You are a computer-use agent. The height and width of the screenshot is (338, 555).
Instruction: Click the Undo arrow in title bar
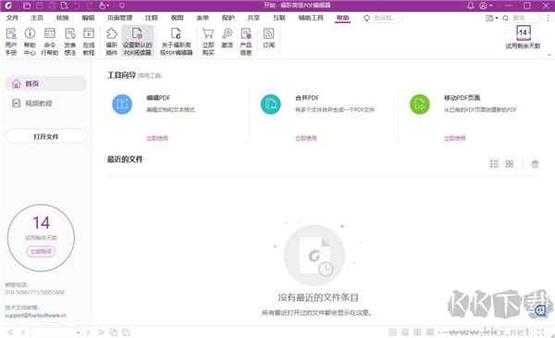click(77, 6)
